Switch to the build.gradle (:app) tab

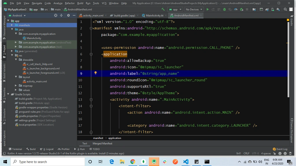(x=125, y=16)
